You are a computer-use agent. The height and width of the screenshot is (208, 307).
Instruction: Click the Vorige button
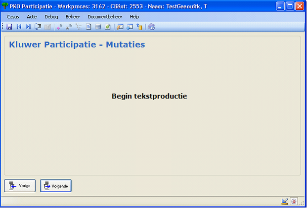click(20, 186)
